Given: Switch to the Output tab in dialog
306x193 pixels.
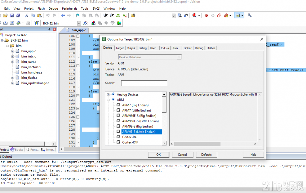Looking at the screenshot, I should pos(131,48).
